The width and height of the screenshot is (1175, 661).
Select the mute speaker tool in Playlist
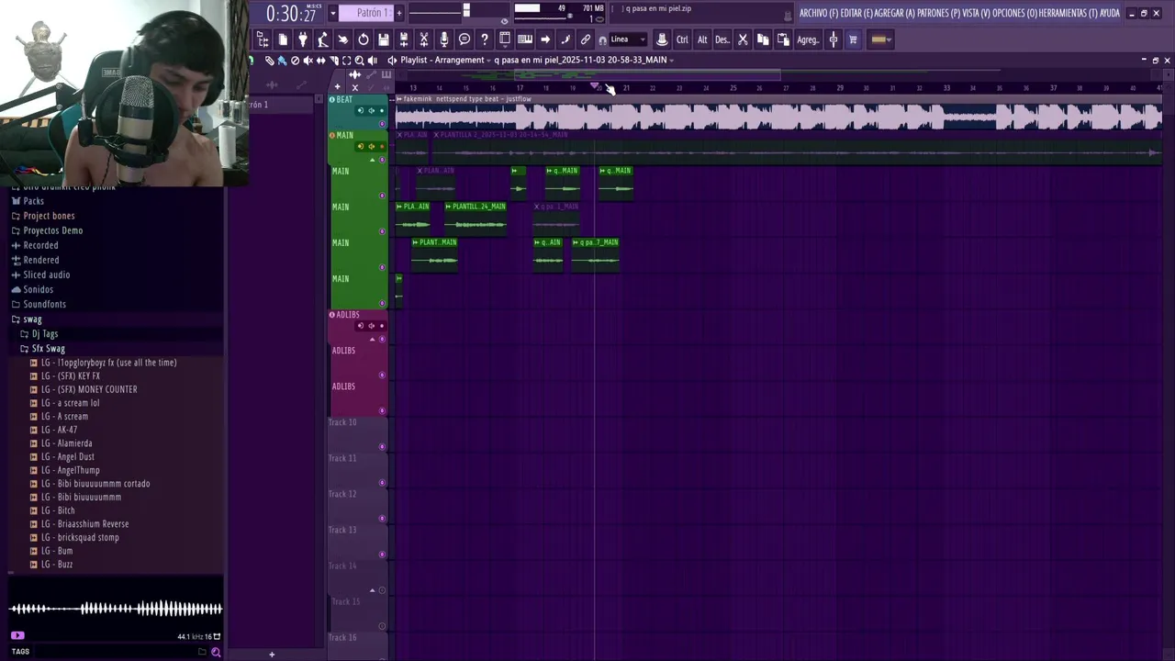[308, 61]
